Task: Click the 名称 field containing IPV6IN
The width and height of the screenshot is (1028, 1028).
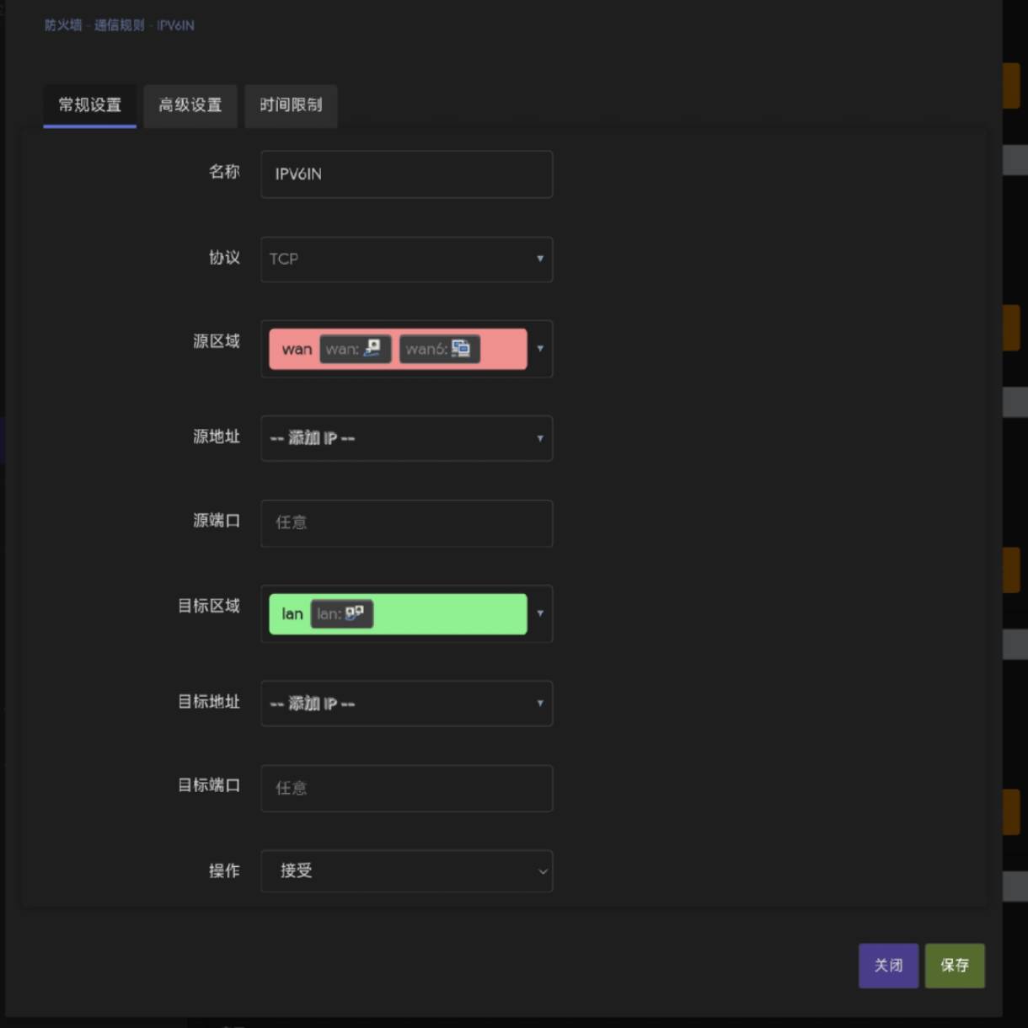Action: coord(407,174)
